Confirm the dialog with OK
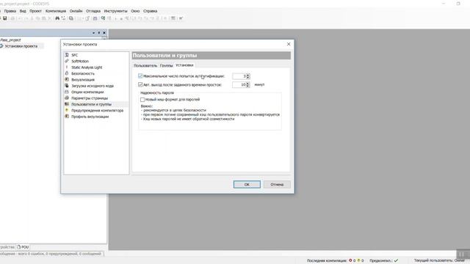This screenshot has width=470, height=264. tap(247, 184)
